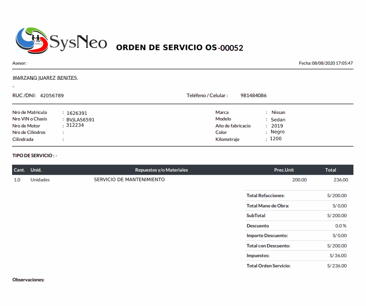Image resolution: width=366 pixels, height=306 pixels.
Task: Select the phone number 981484086
Action: [x=253, y=95]
